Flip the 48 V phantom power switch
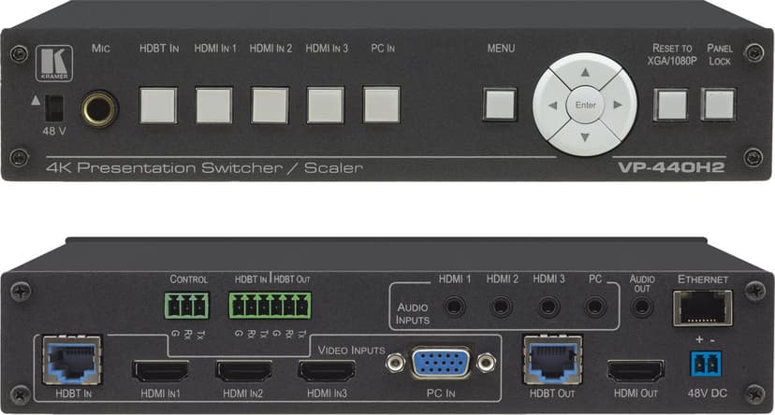 tap(54, 108)
